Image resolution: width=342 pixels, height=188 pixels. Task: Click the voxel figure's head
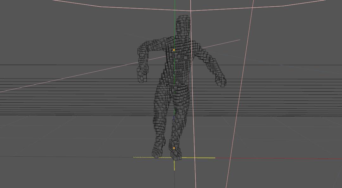183,26
